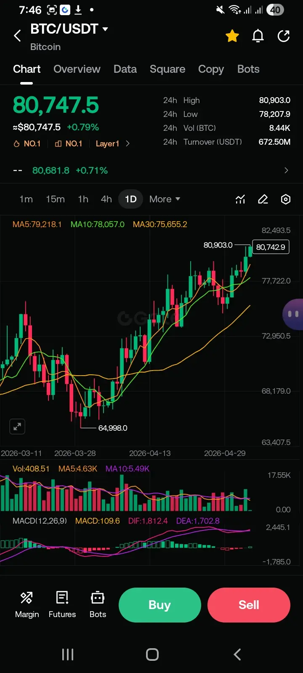Tap the 24h High value 80,903.0
Screen dimensions: 303x673
(275, 100)
